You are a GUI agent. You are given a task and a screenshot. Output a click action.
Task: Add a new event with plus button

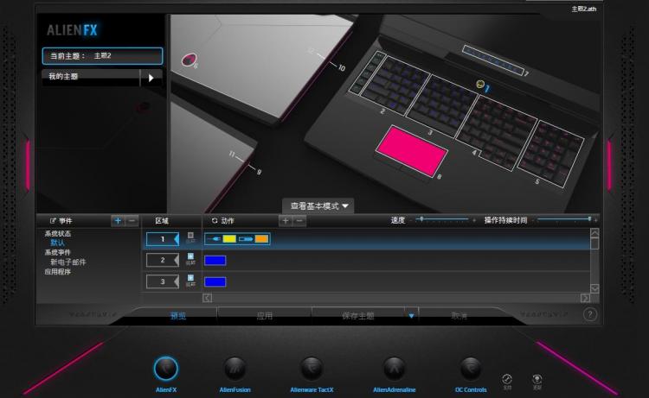point(118,221)
